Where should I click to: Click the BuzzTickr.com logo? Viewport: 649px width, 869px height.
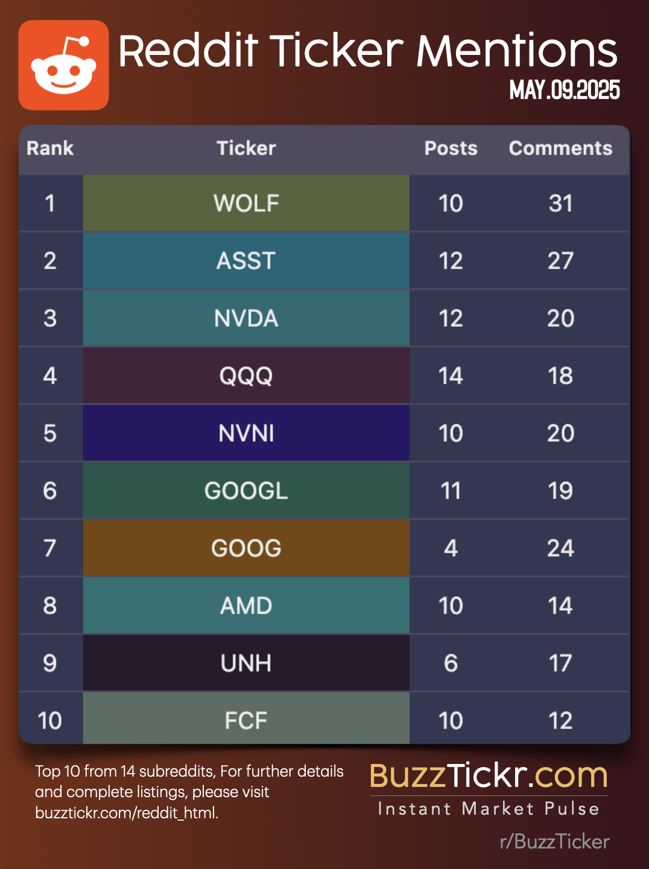[489, 776]
